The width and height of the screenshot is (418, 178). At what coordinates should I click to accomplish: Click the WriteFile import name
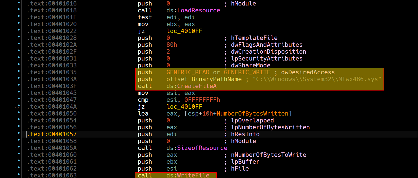point(193,175)
